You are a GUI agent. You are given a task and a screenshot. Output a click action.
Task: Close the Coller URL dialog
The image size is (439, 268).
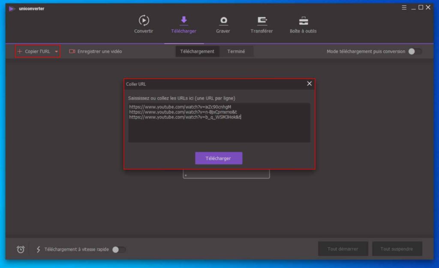tap(309, 84)
